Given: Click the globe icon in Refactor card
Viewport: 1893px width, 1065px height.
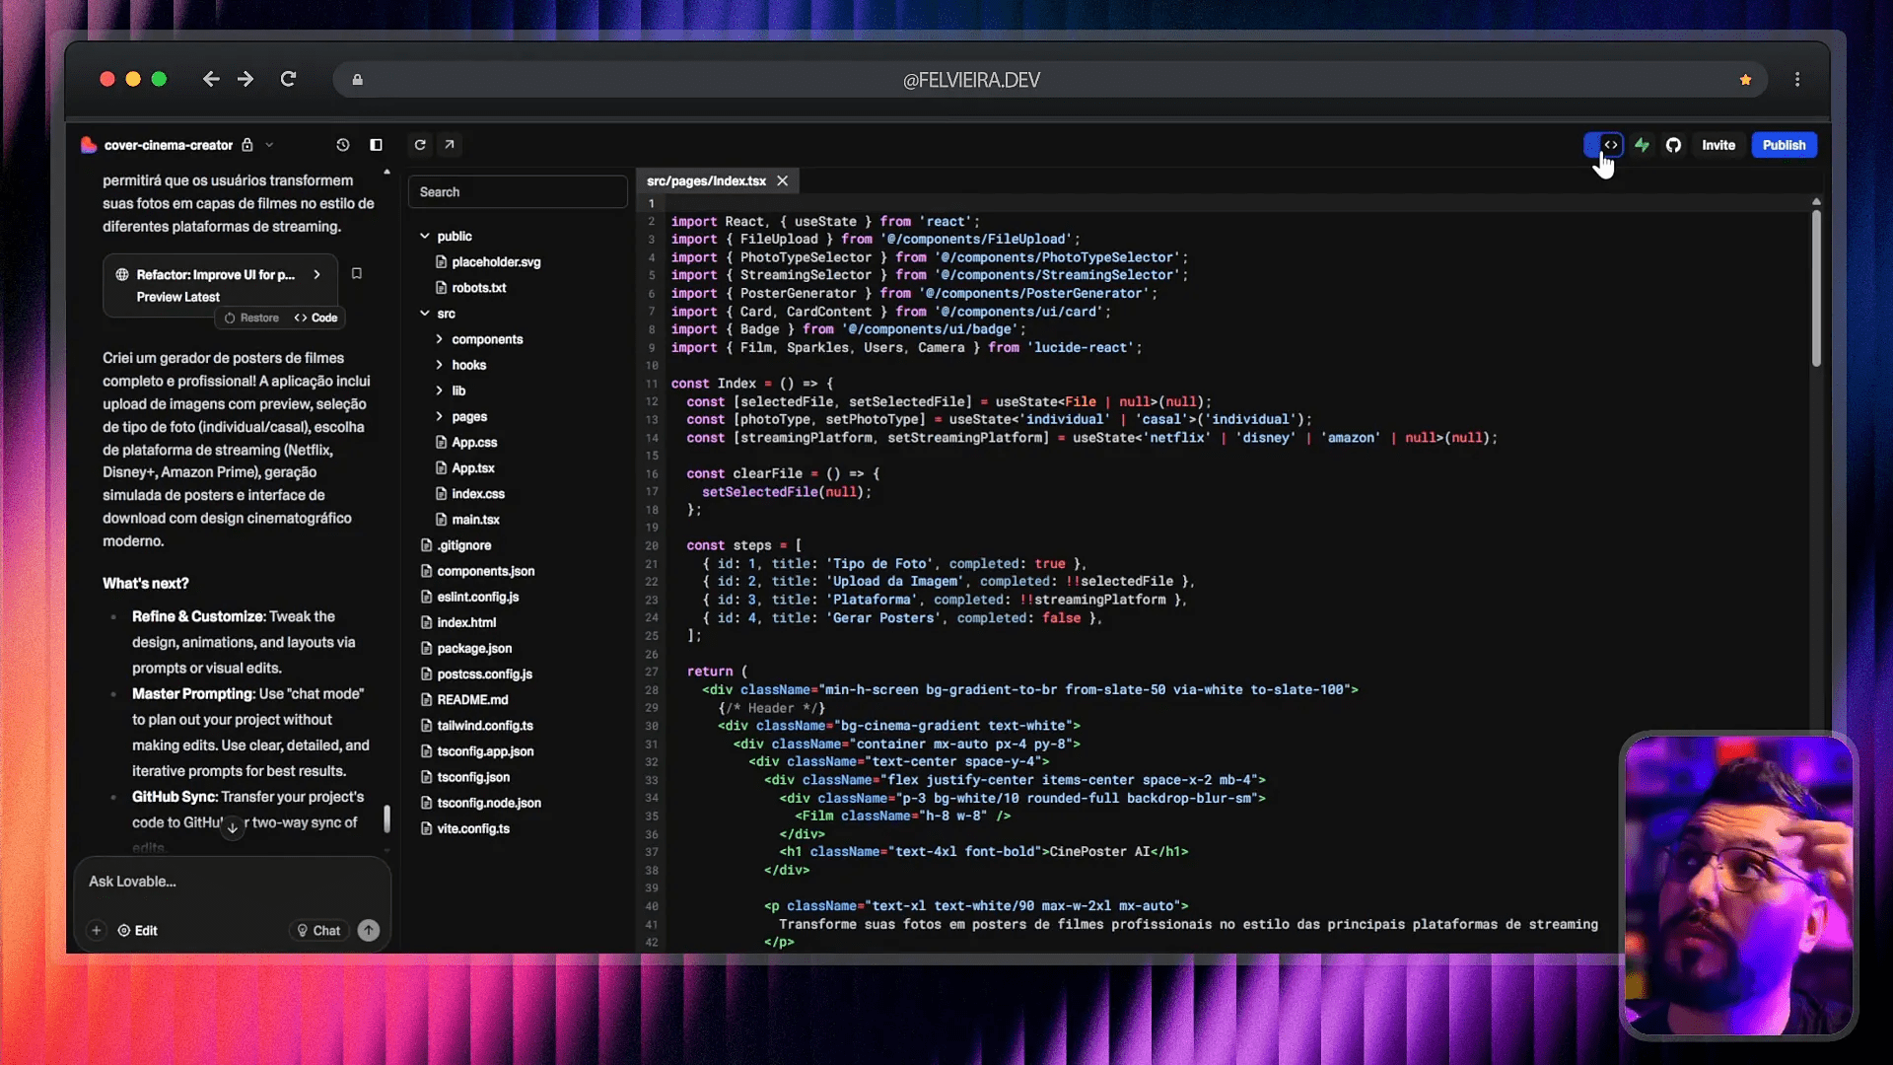Looking at the screenshot, I should click(x=122, y=275).
